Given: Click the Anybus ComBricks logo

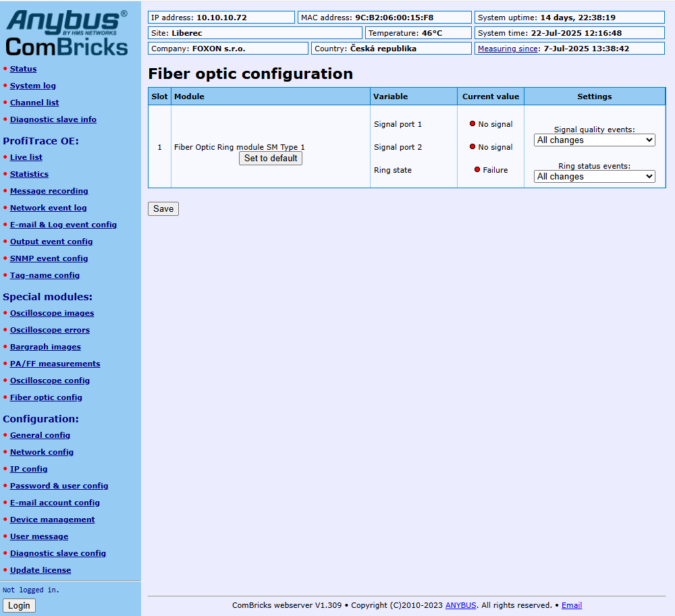Looking at the screenshot, I should [x=67, y=34].
